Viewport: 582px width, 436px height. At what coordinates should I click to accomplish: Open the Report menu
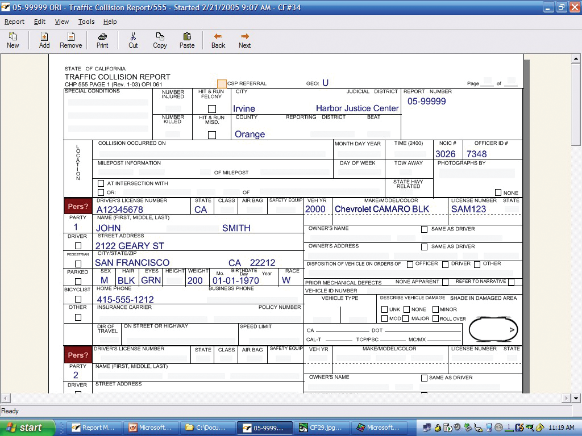(14, 22)
